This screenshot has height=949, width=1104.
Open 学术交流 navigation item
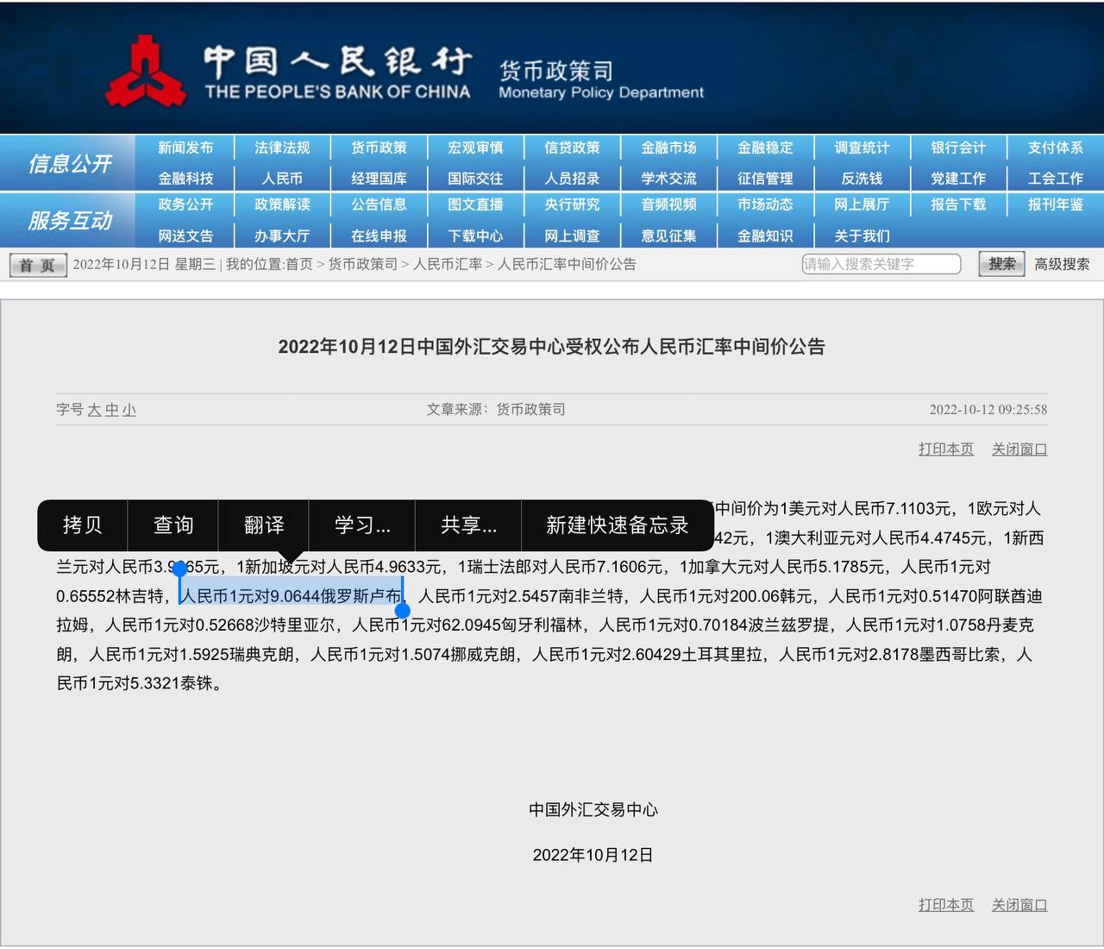[x=668, y=179]
